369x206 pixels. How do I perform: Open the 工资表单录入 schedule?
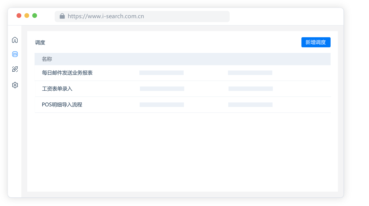pos(57,89)
